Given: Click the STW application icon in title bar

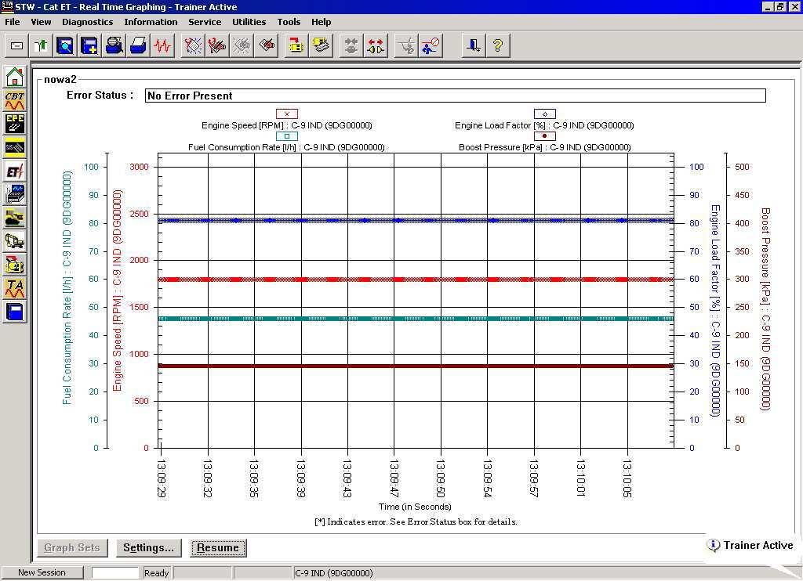Looking at the screenshot, I should pyautogui.click(x=7, y=6).
